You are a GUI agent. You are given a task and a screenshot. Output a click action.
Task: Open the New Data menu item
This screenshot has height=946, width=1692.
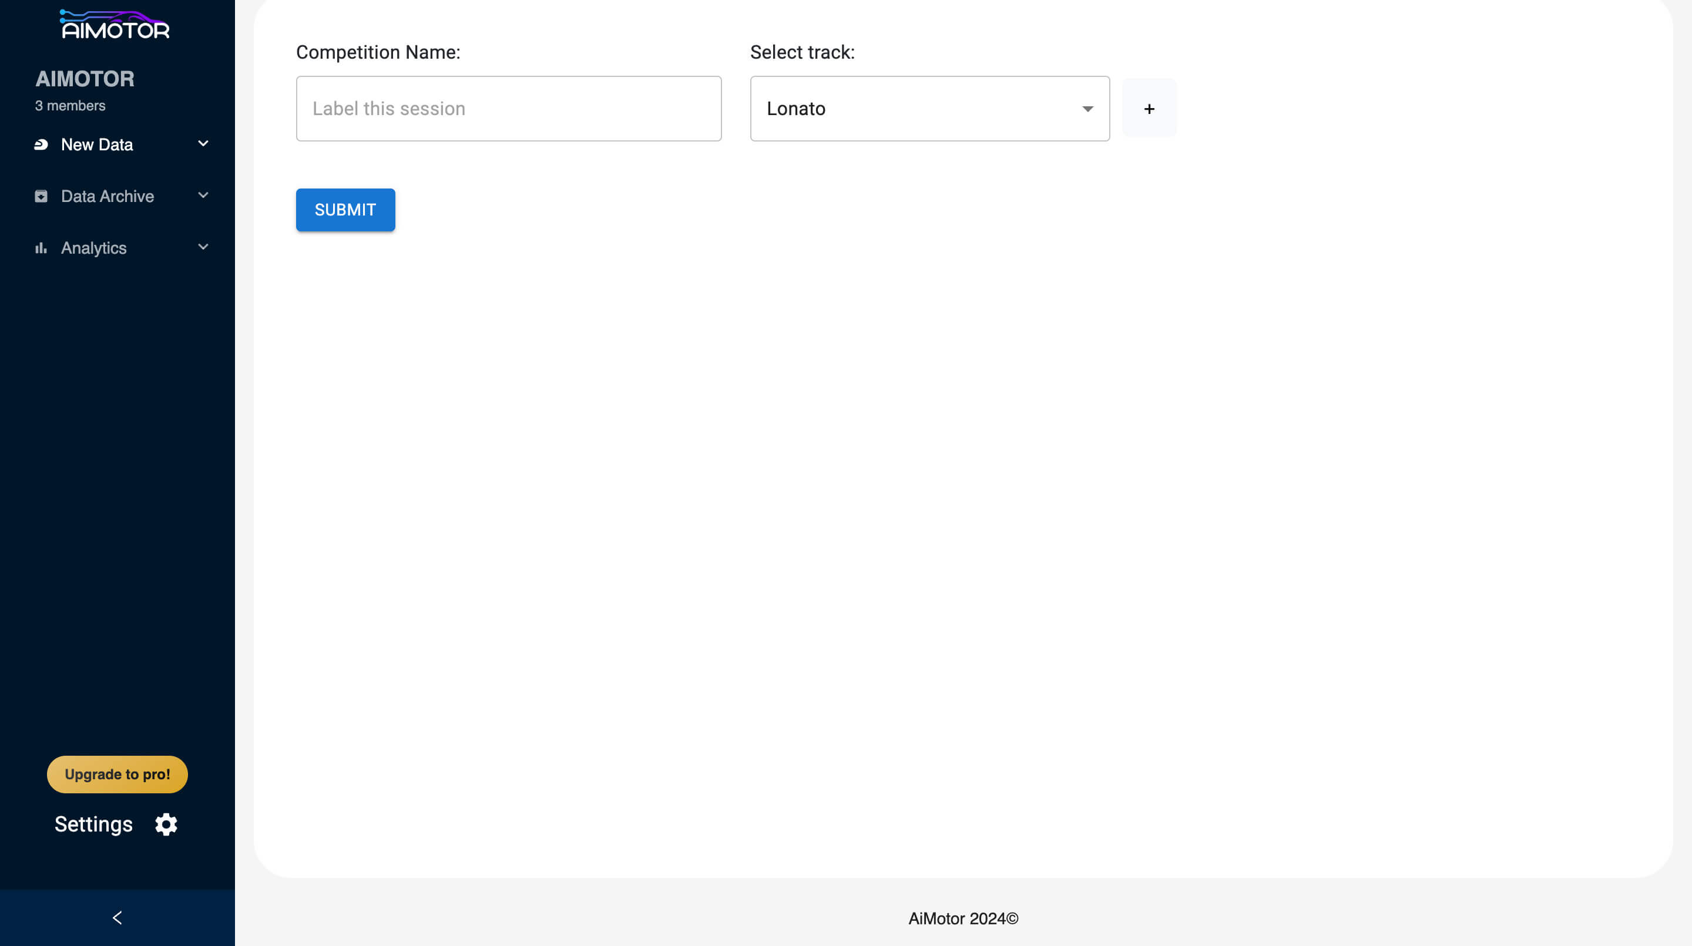click(97, 144)
